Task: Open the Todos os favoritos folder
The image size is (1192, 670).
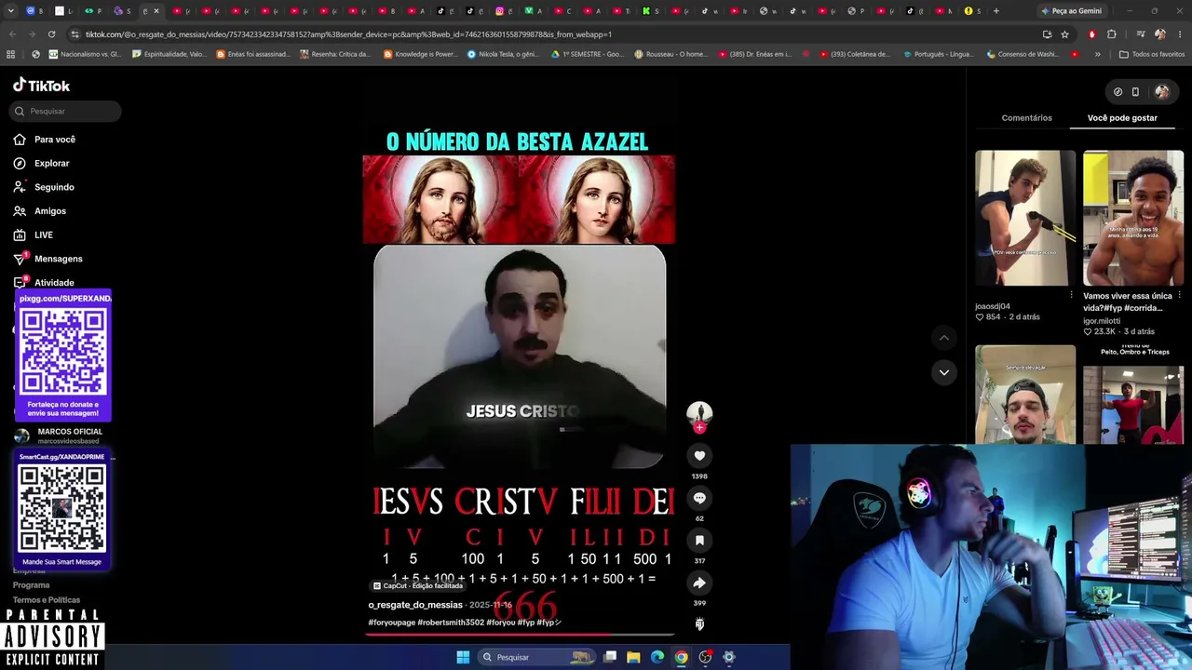Action: point(1152,54)
